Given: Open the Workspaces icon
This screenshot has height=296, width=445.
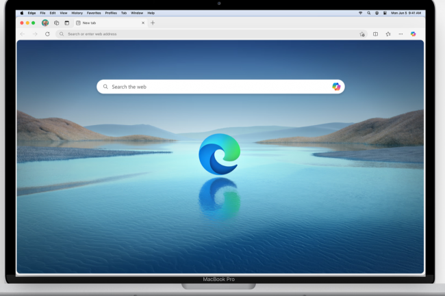Looking at the screenshot, I should point(56,23).
